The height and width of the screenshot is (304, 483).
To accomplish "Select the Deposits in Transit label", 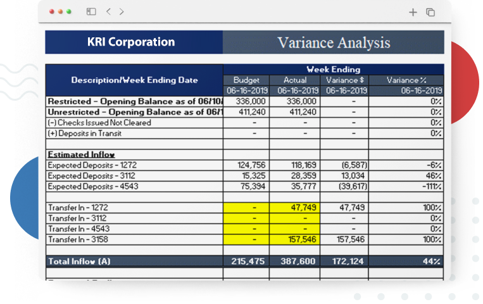I will point(84,133).
